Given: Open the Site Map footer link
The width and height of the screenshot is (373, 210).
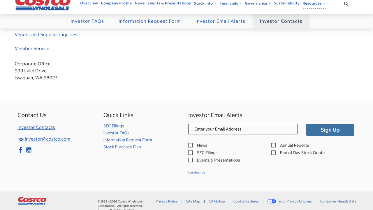Looking at the screenshot, I should pos(193,201).
